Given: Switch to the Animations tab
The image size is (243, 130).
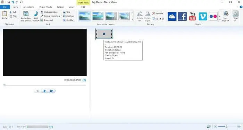Looking at the screenshot, I should [29, 7].
